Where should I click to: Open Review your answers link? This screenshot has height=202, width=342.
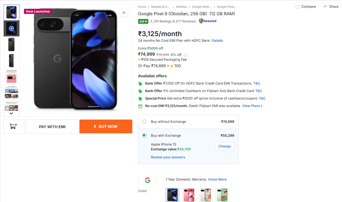(168, 157)
